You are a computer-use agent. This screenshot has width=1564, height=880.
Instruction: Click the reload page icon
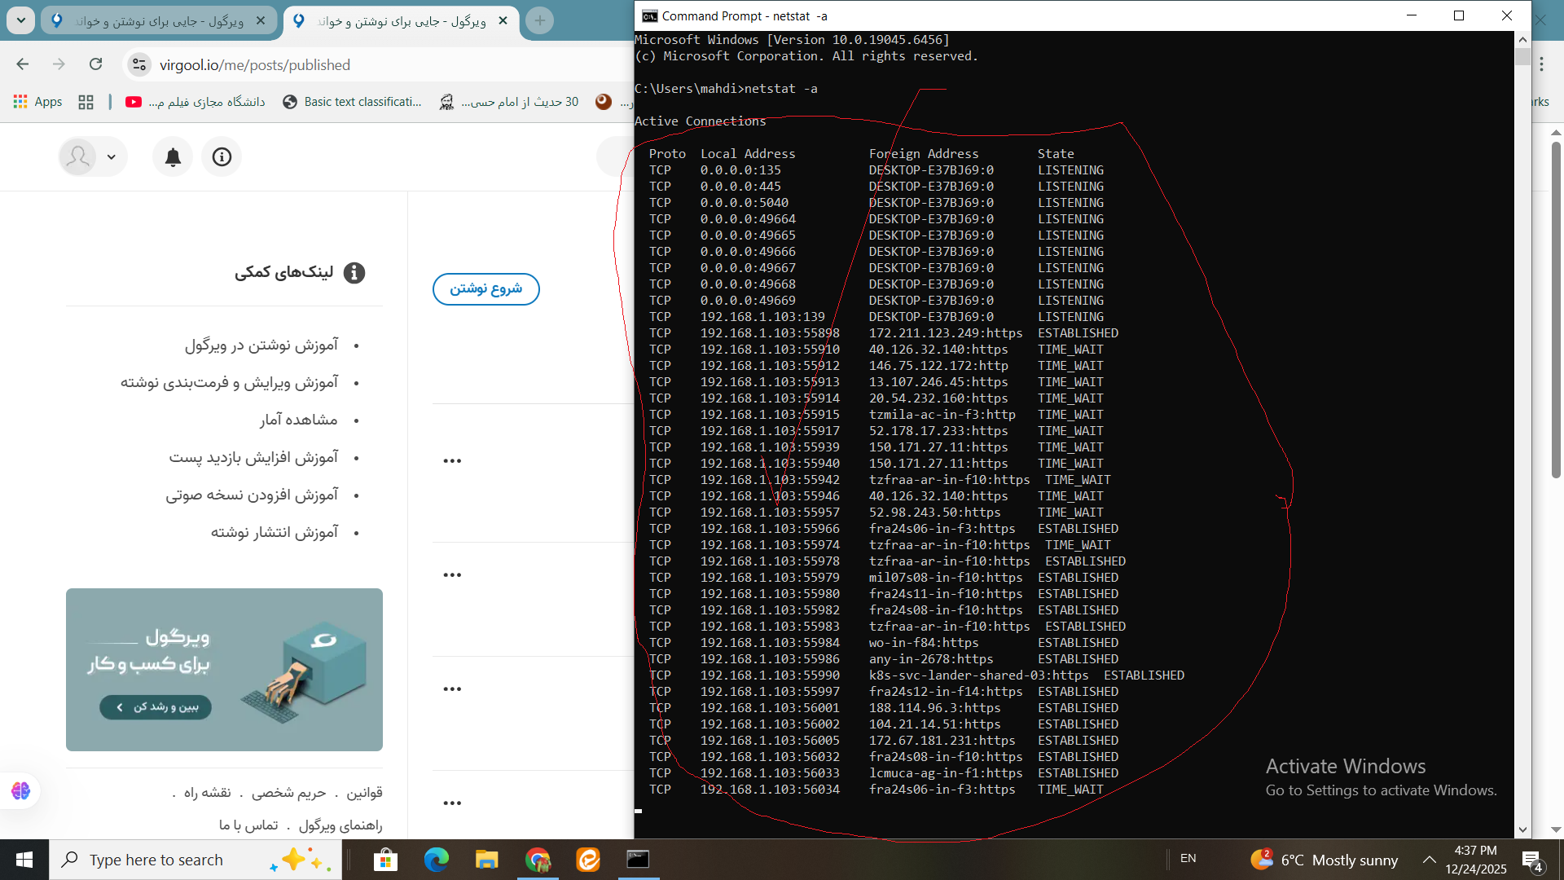[x=95, y=64]
